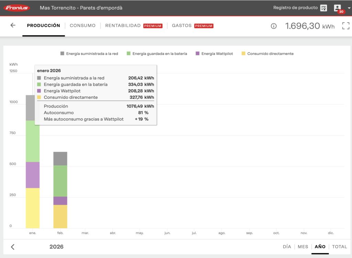Click the Fronius logo

coord(17,8)
